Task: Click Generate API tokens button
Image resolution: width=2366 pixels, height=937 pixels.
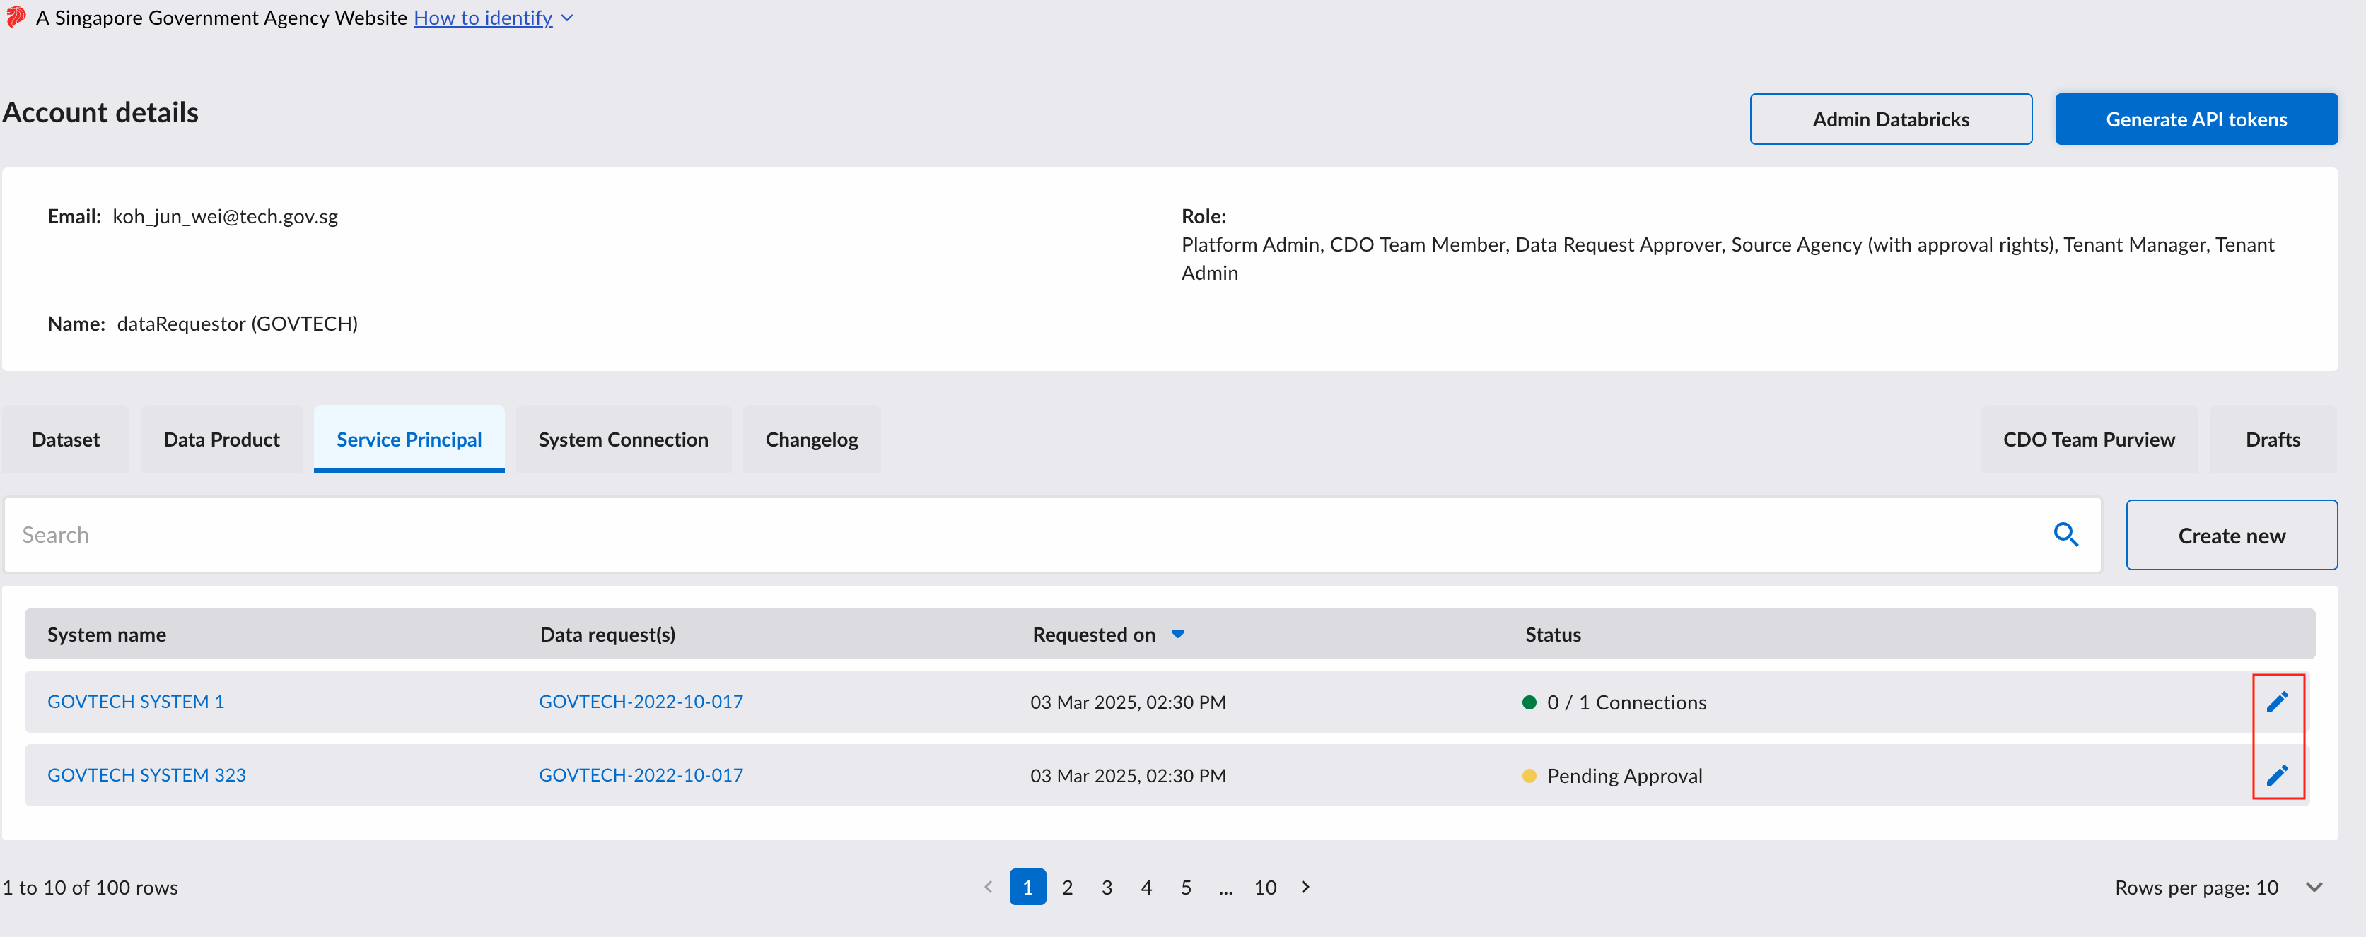Action: pos(2196,119)
